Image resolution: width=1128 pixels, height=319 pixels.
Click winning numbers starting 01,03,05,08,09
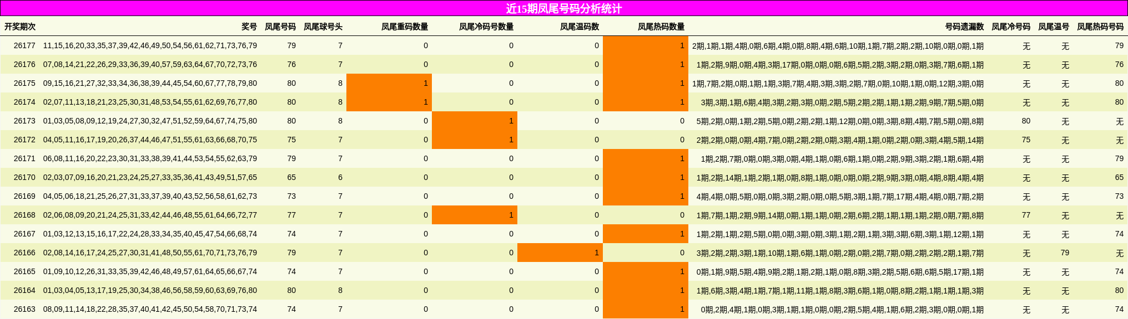pyautogui.click(x=150, y=121)
